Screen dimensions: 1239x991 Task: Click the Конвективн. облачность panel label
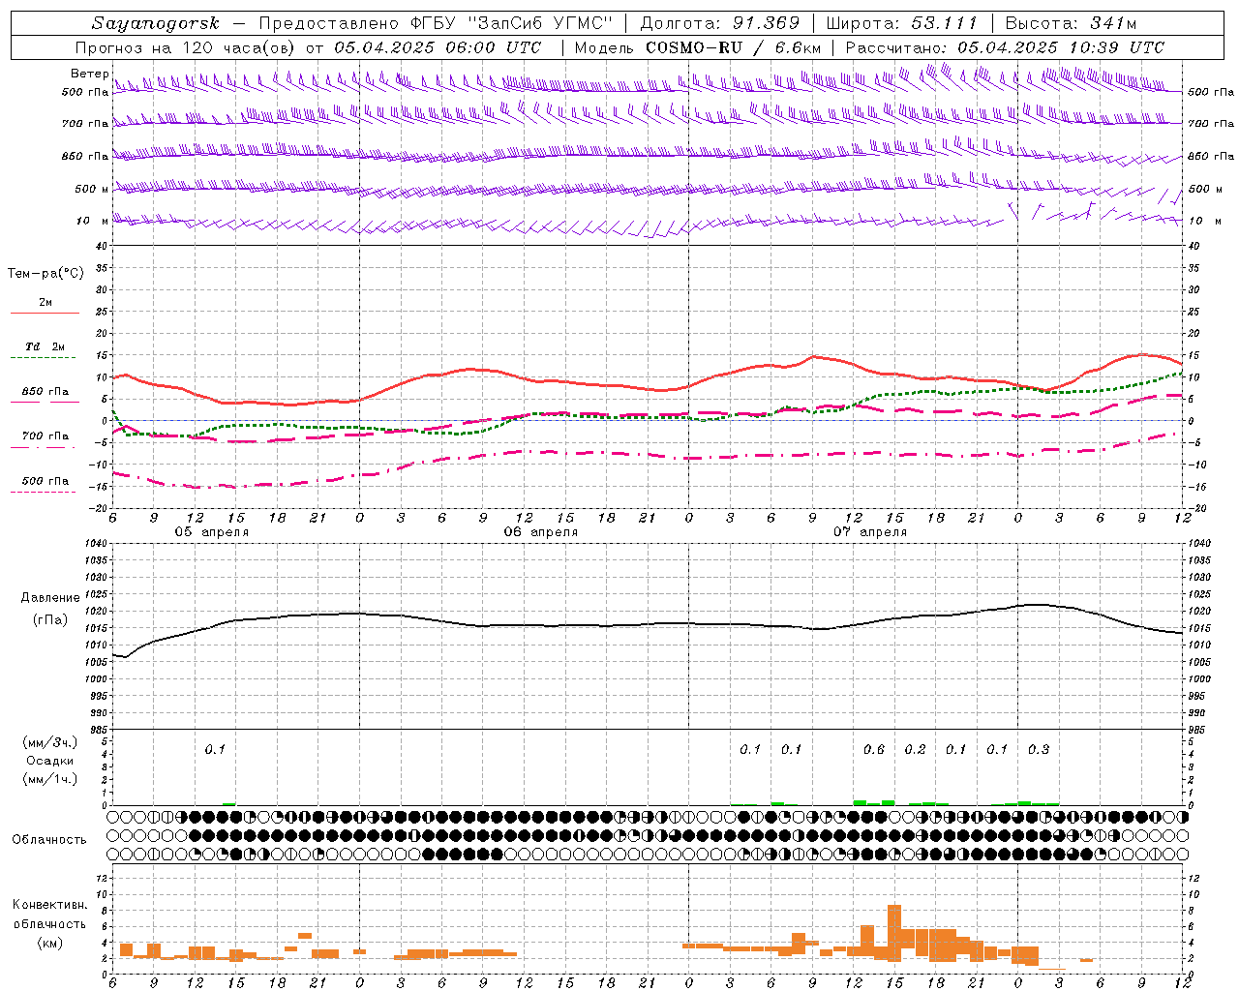(x=49, y=915)
